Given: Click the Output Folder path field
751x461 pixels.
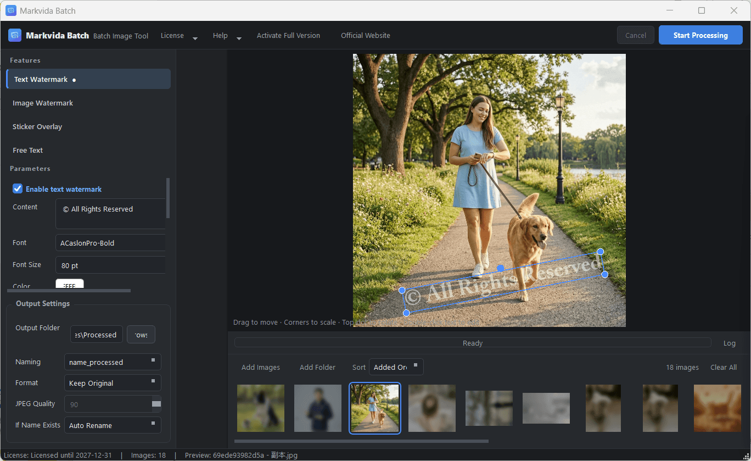Looking at the screenshot, I should (x=97, y=335).
